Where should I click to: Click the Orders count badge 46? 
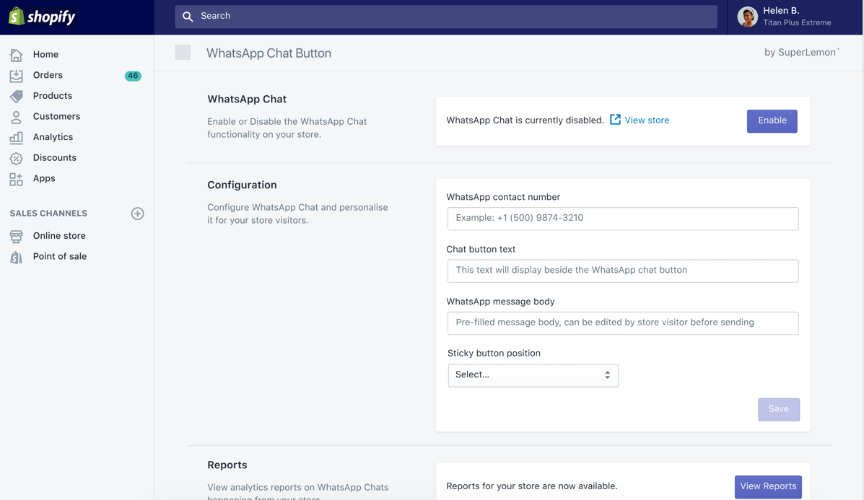(x=133, y=76)
